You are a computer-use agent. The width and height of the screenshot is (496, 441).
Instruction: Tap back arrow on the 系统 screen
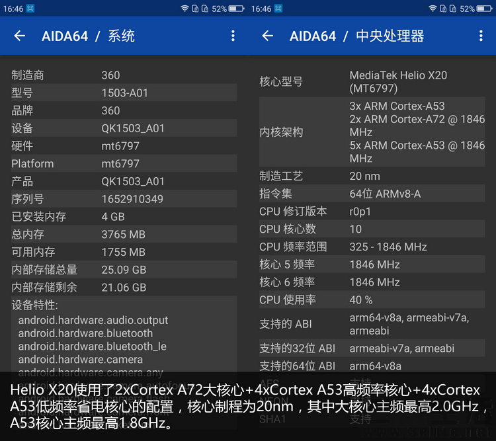(x=20, y=36)
